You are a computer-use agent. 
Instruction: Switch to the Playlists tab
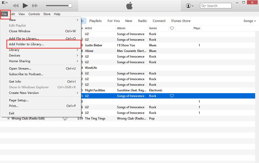click(x=95, y=21)
